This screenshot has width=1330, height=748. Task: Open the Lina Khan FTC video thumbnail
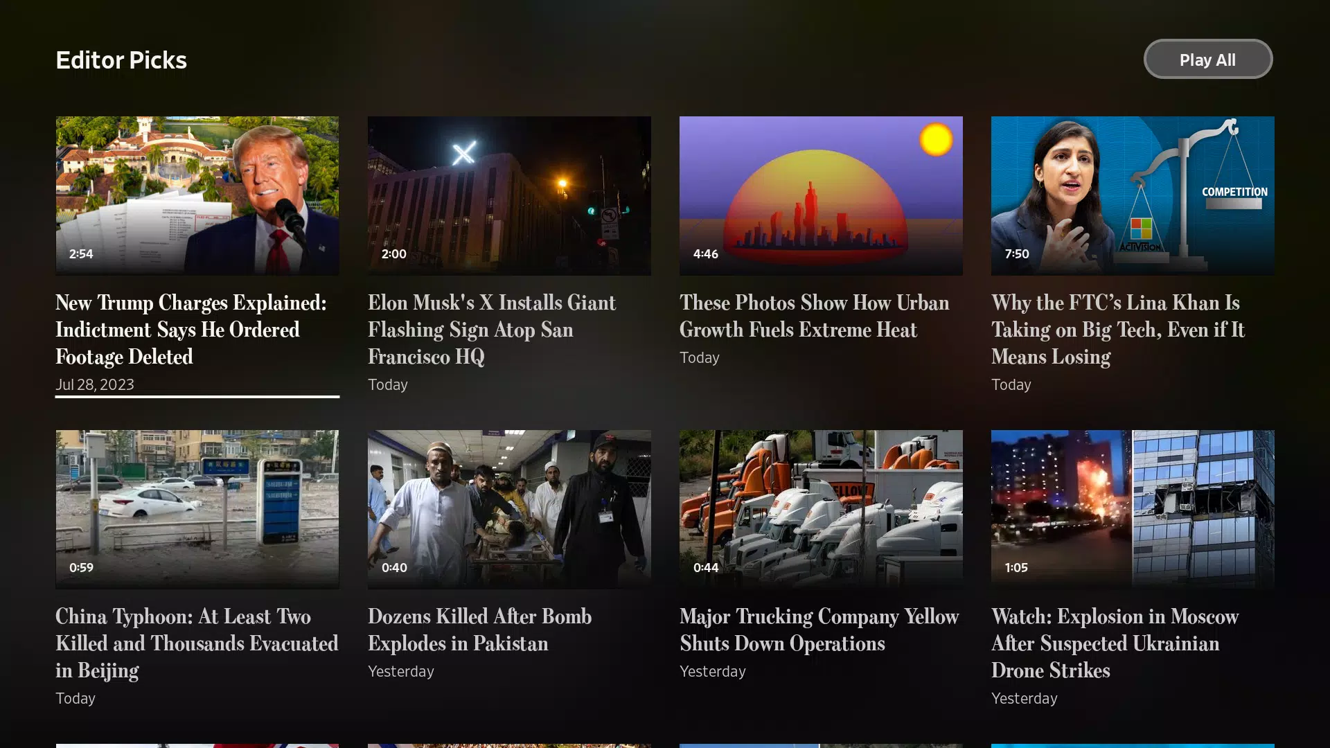pyautogui.click(x=1133, y=196)
